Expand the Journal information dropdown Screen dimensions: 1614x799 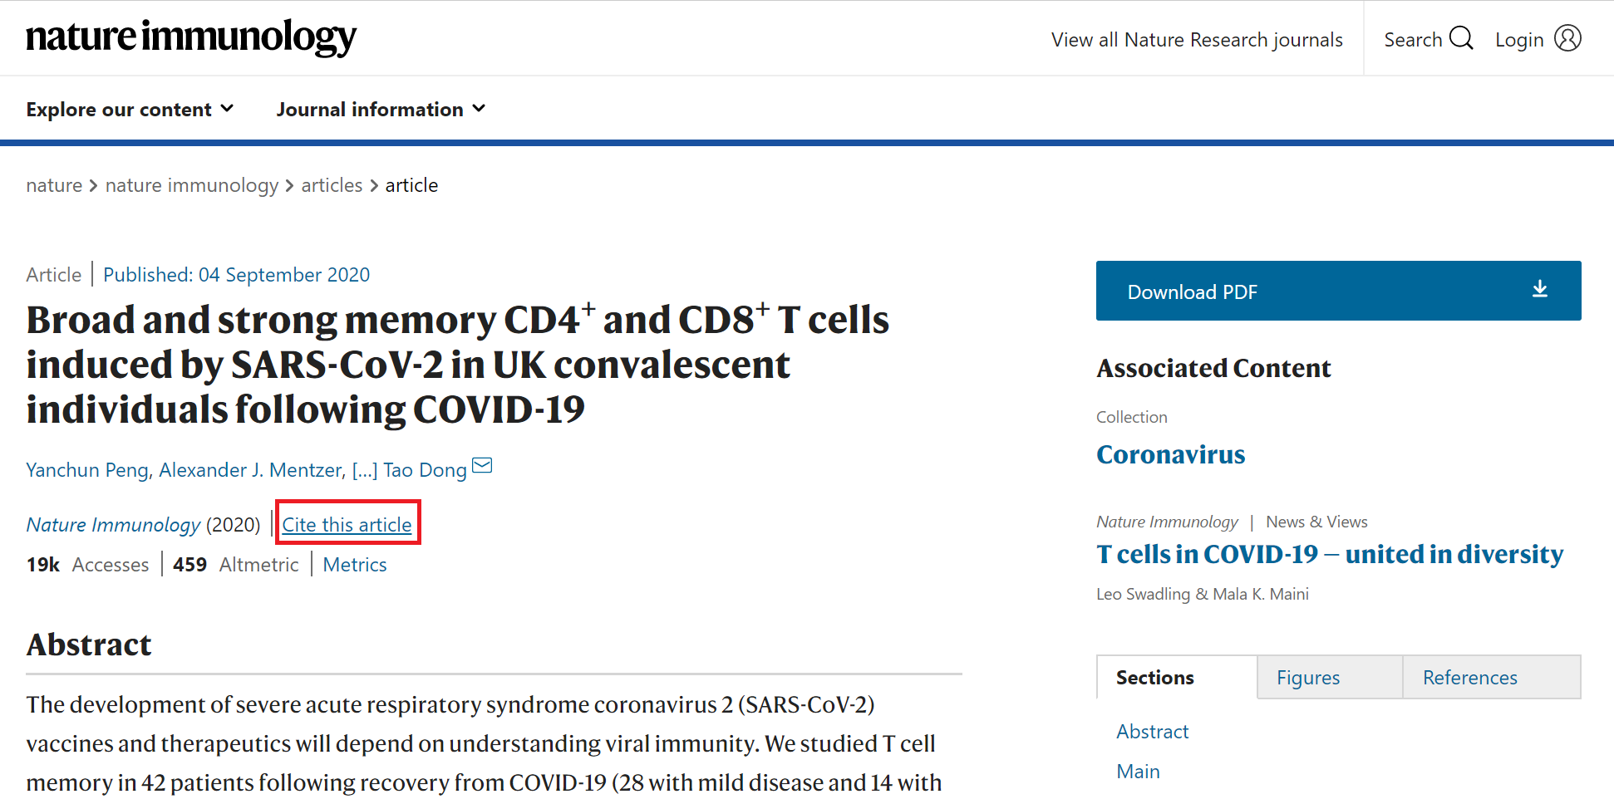click(381, 110)
